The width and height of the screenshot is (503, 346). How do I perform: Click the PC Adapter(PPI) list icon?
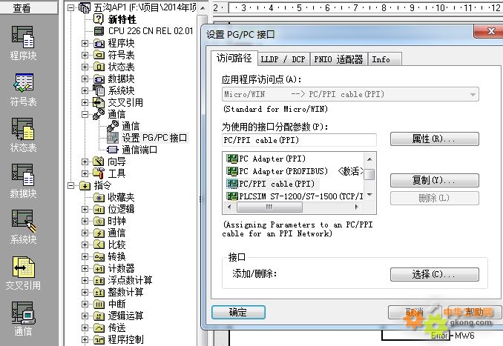tap(232, 159)
